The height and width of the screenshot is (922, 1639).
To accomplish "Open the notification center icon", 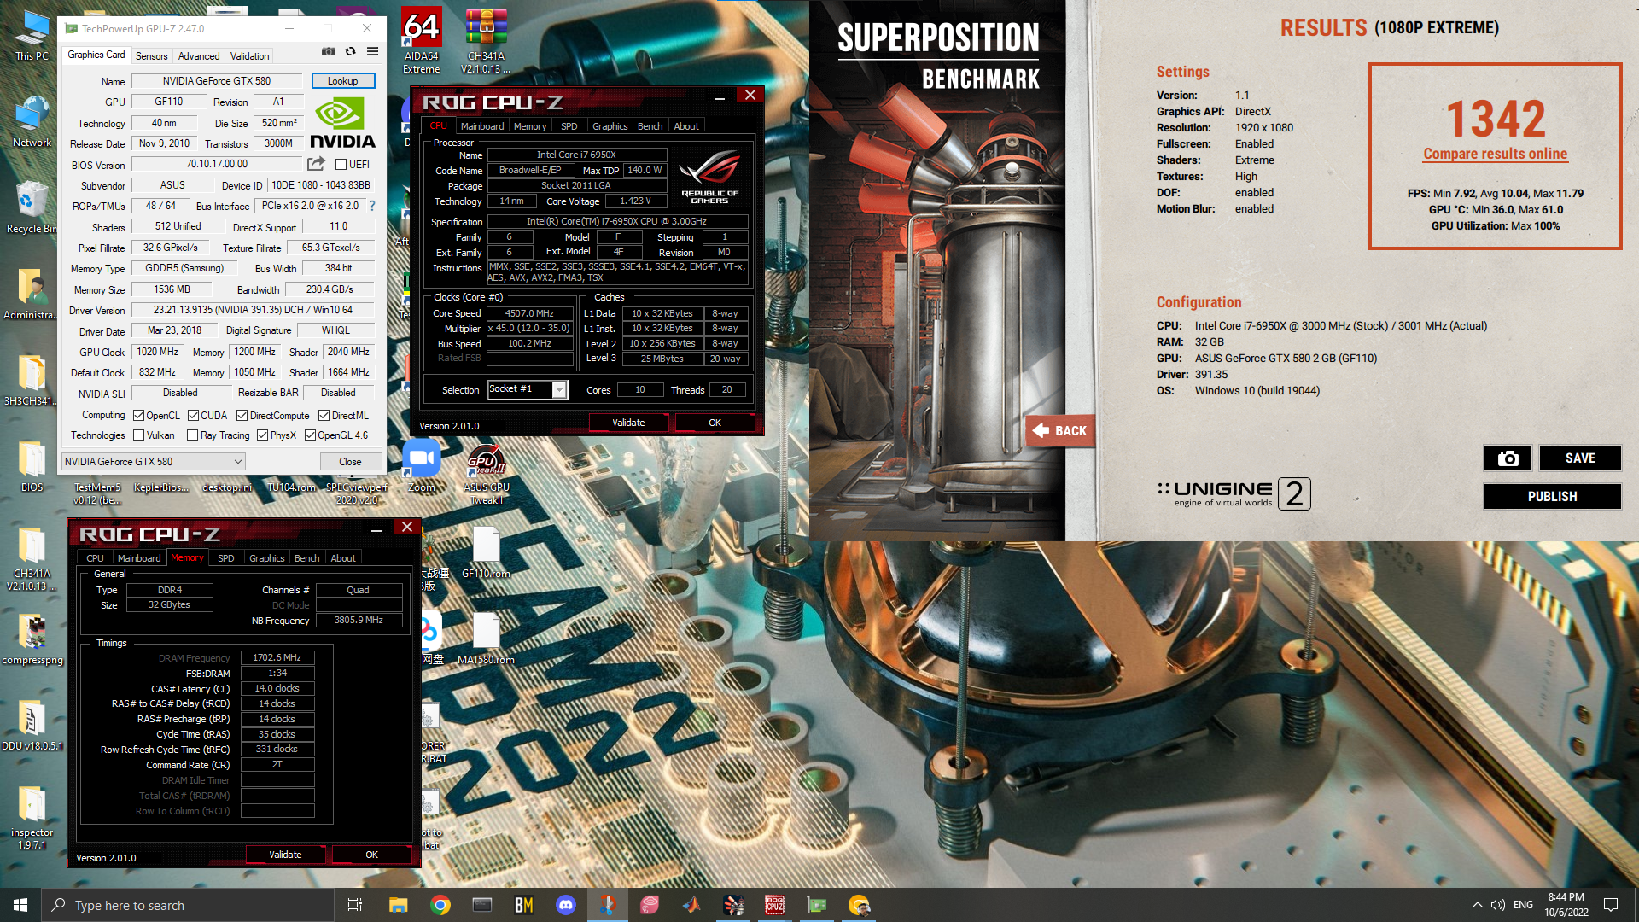I will pos(1611,905).
